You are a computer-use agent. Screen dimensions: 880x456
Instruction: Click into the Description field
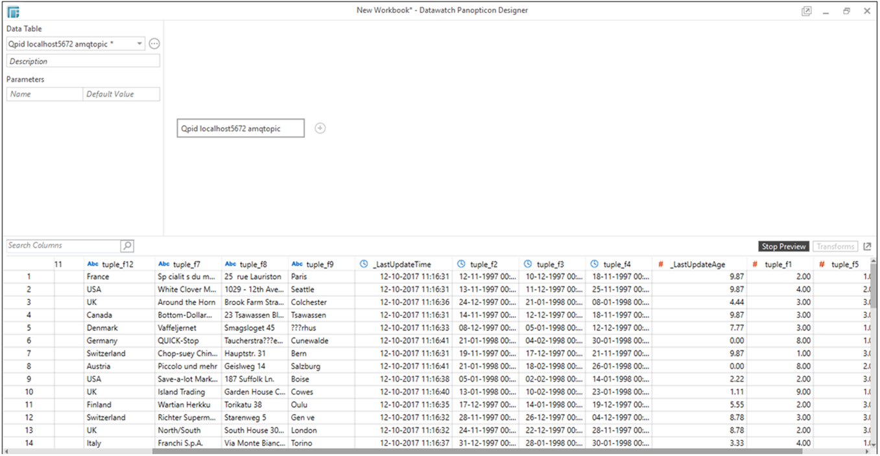(x=83, y=62)
